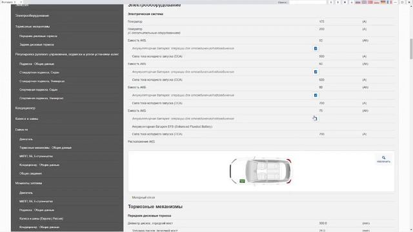Screen dimensions: 413x232
Task: Open Моменты затяжки section in sidebar
Action: point(28,183)
